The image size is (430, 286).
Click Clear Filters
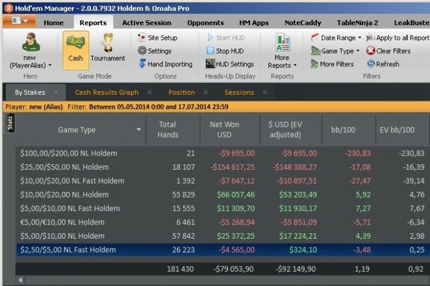[x=388, y=51]
